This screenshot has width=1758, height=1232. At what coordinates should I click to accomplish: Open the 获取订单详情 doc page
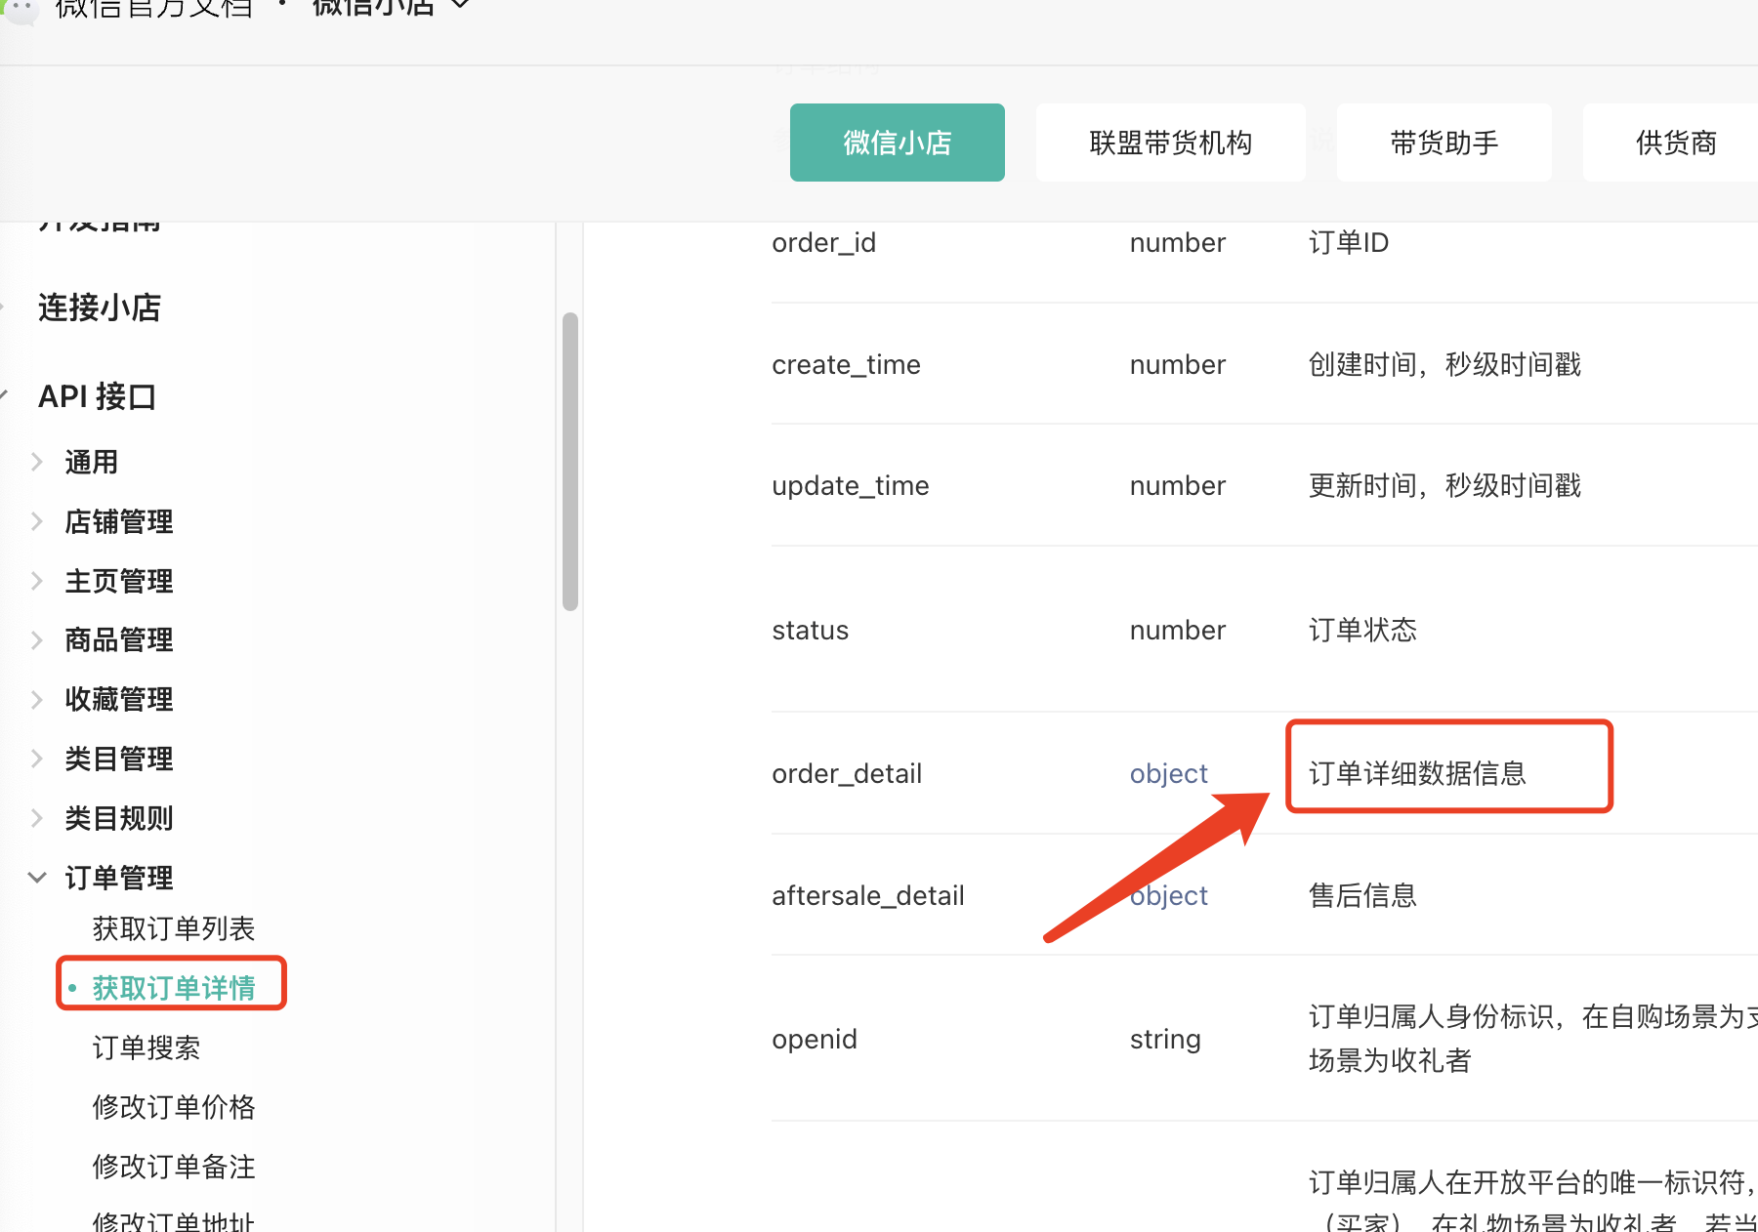174,988
